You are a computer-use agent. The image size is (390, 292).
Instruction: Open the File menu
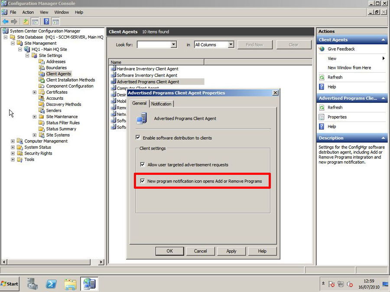click(x=13, y=12)
